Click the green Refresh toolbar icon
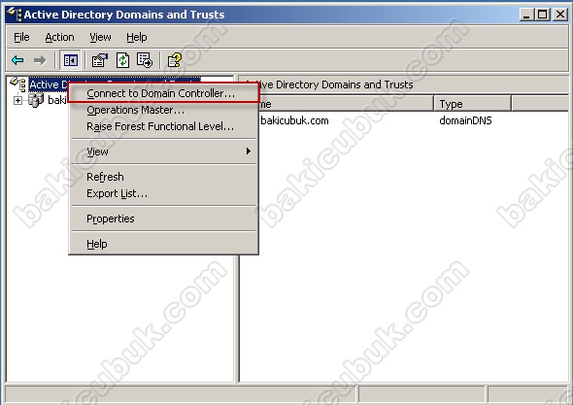Viewport: 573px width, 405px height. pos(122,60)
